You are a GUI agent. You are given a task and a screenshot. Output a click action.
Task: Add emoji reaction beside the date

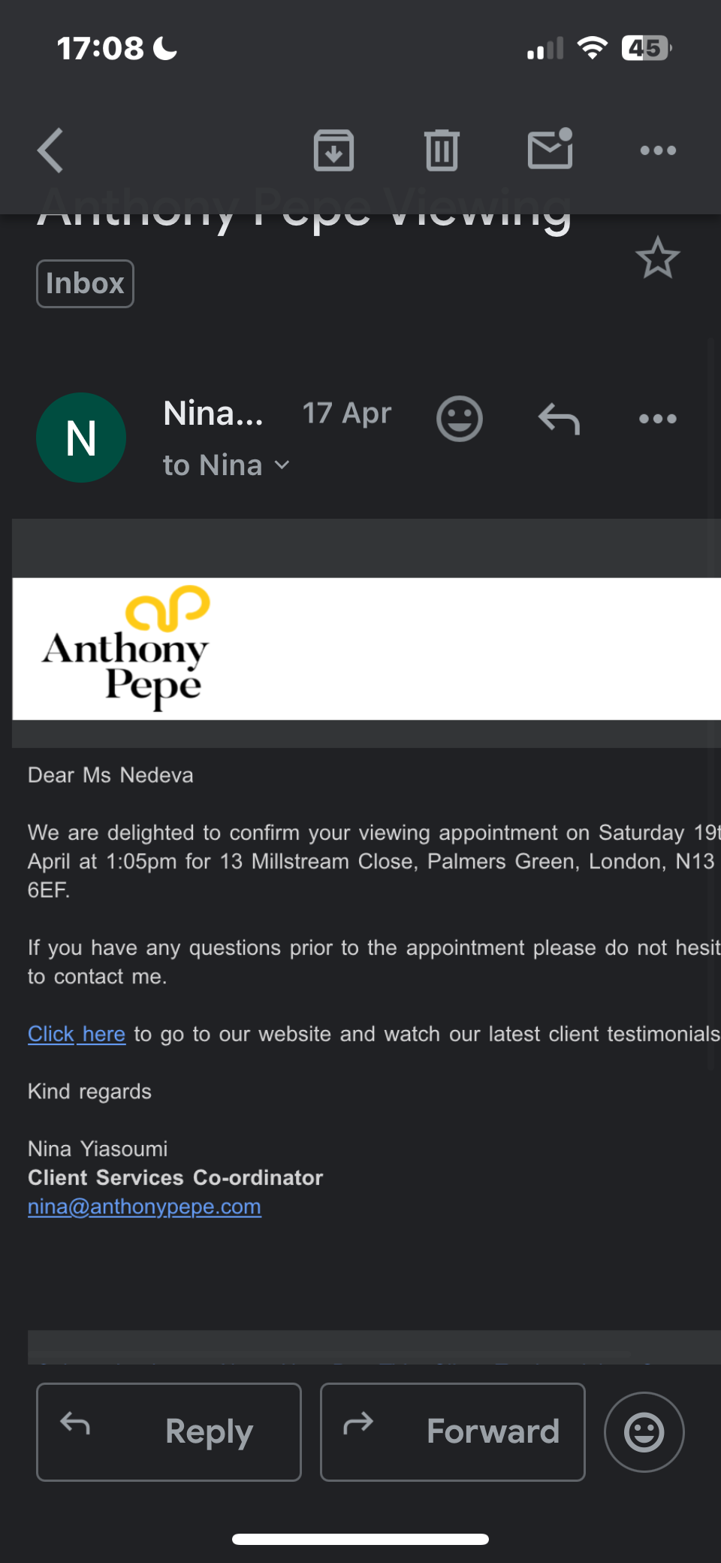pos(459,418)
